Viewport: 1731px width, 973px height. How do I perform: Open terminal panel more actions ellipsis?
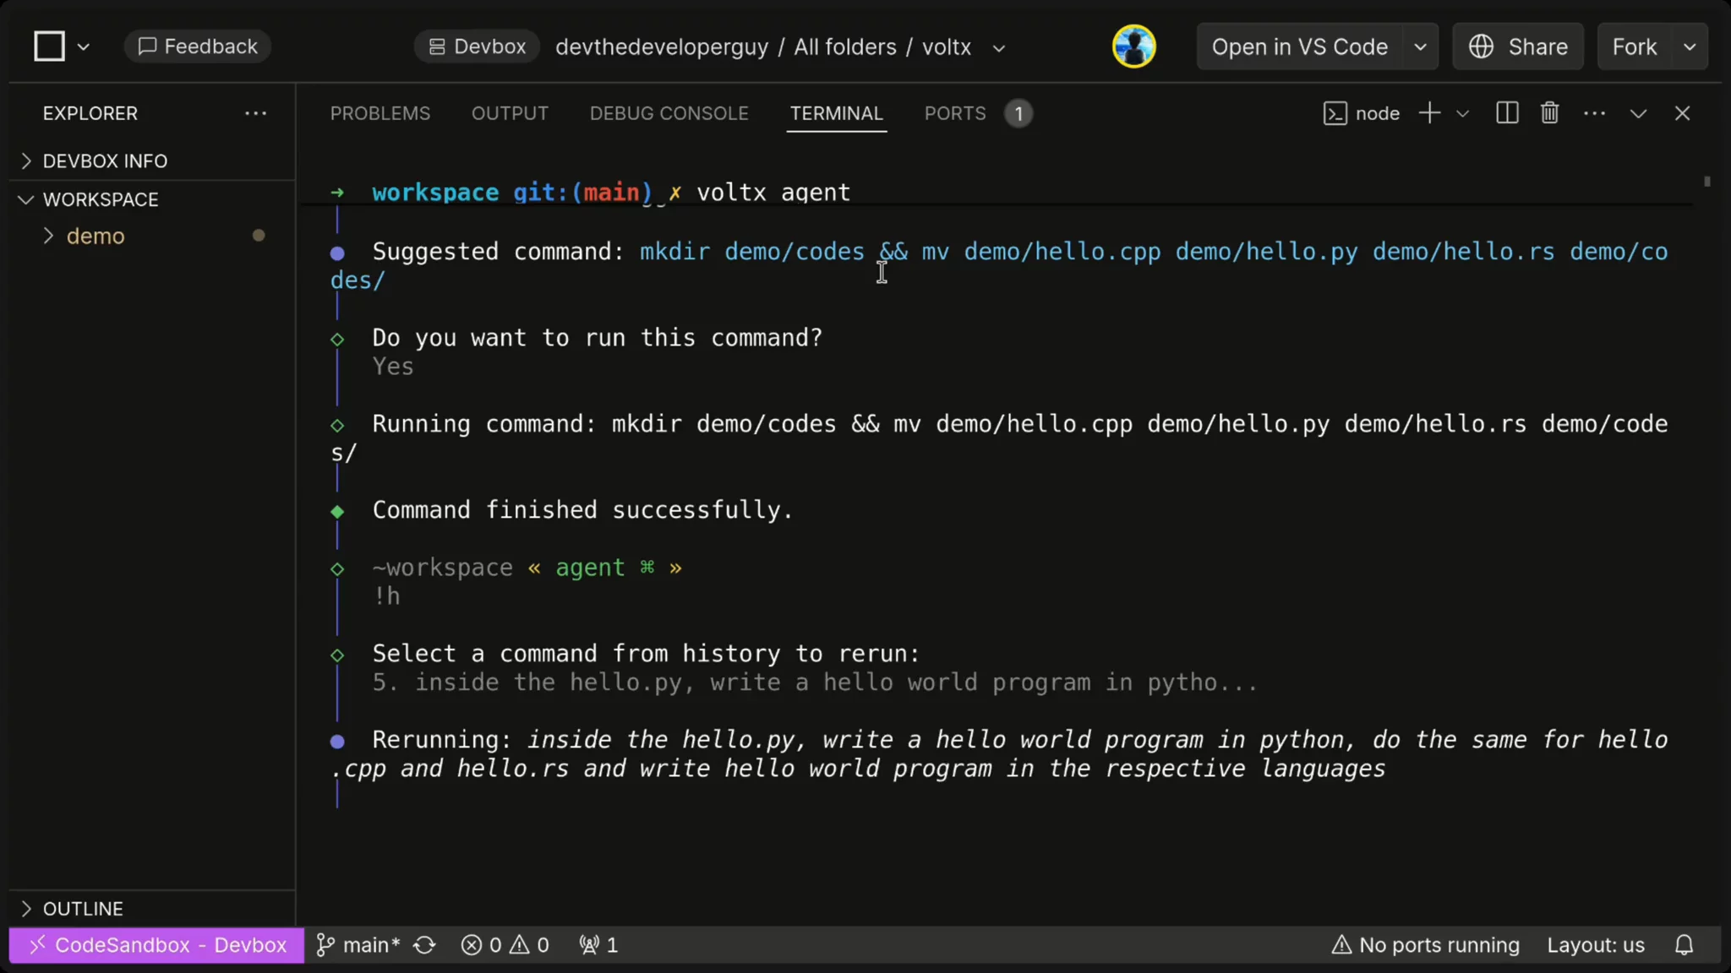pyautogui.click(x=1594, y=113)
